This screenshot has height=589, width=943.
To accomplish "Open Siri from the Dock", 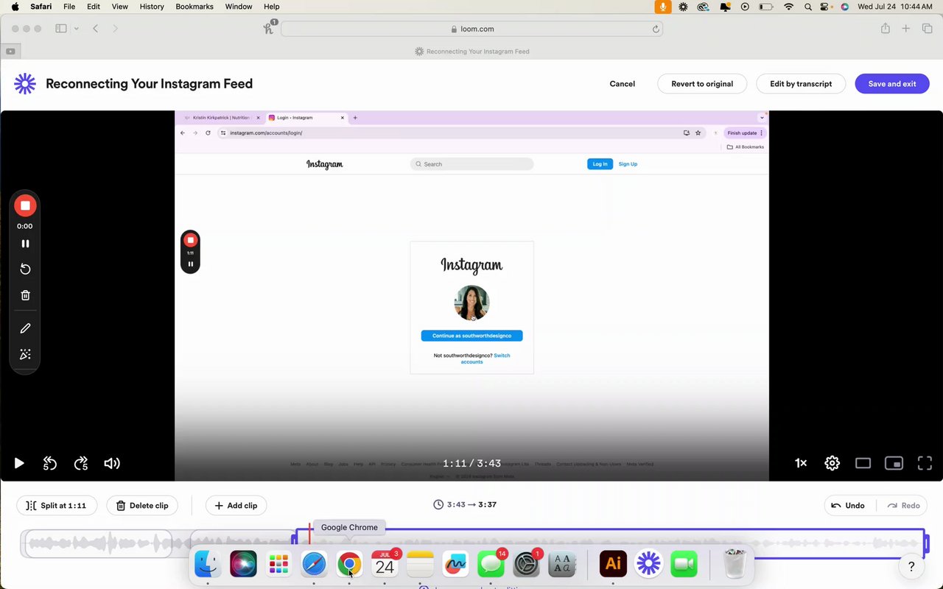I will [x=243, y=565].
